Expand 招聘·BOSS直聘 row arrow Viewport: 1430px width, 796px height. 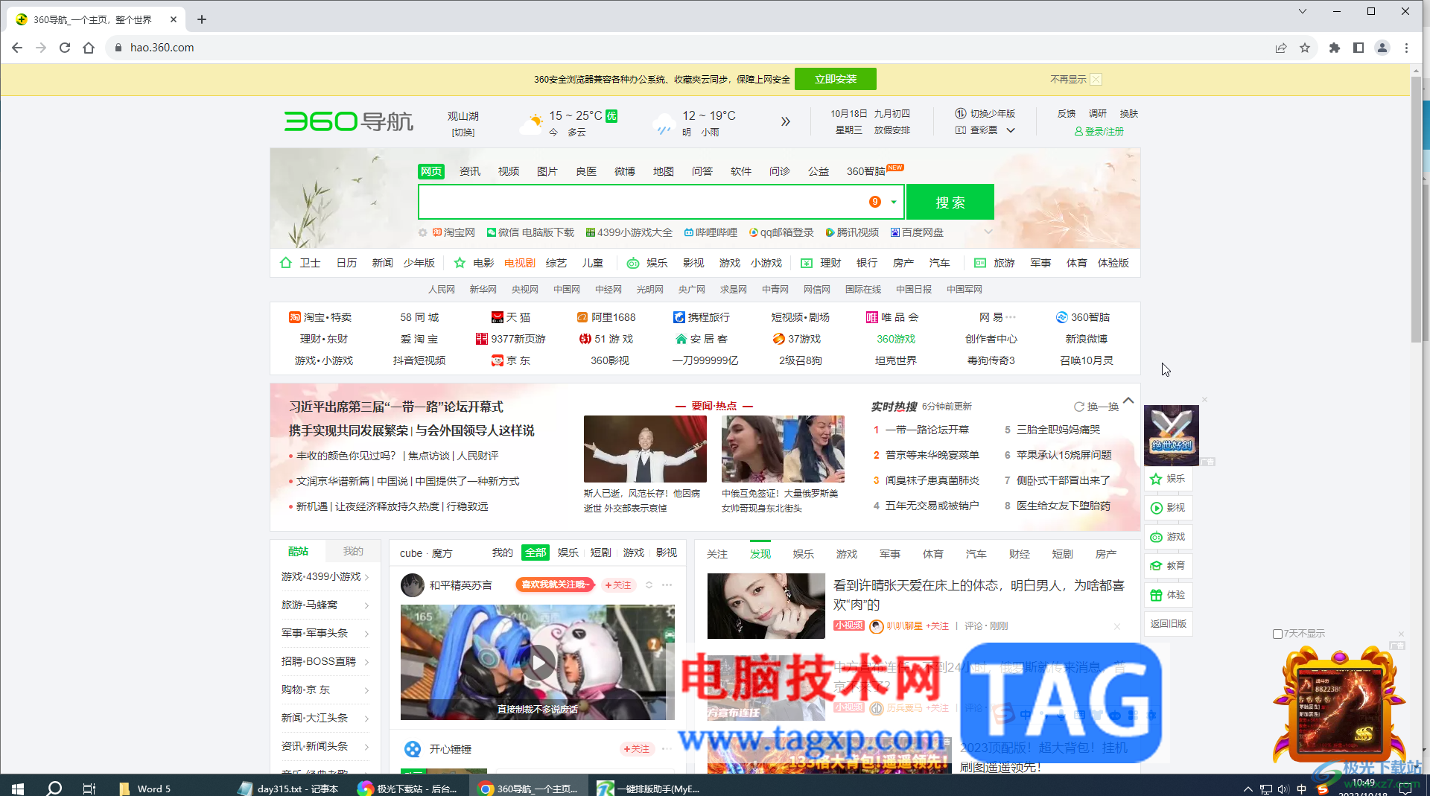click(x=366, y=663)
